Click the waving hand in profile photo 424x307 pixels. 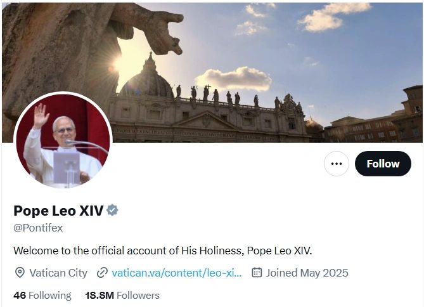coord(41,114)
